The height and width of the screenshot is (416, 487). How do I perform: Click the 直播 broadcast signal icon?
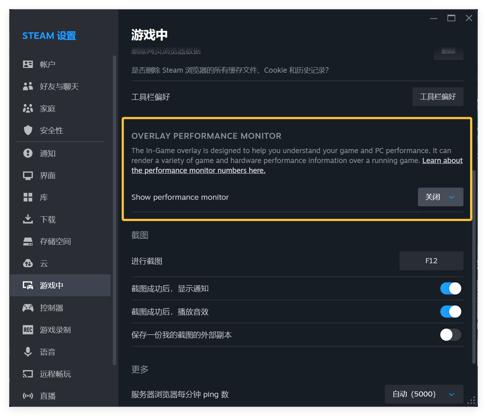28,396
